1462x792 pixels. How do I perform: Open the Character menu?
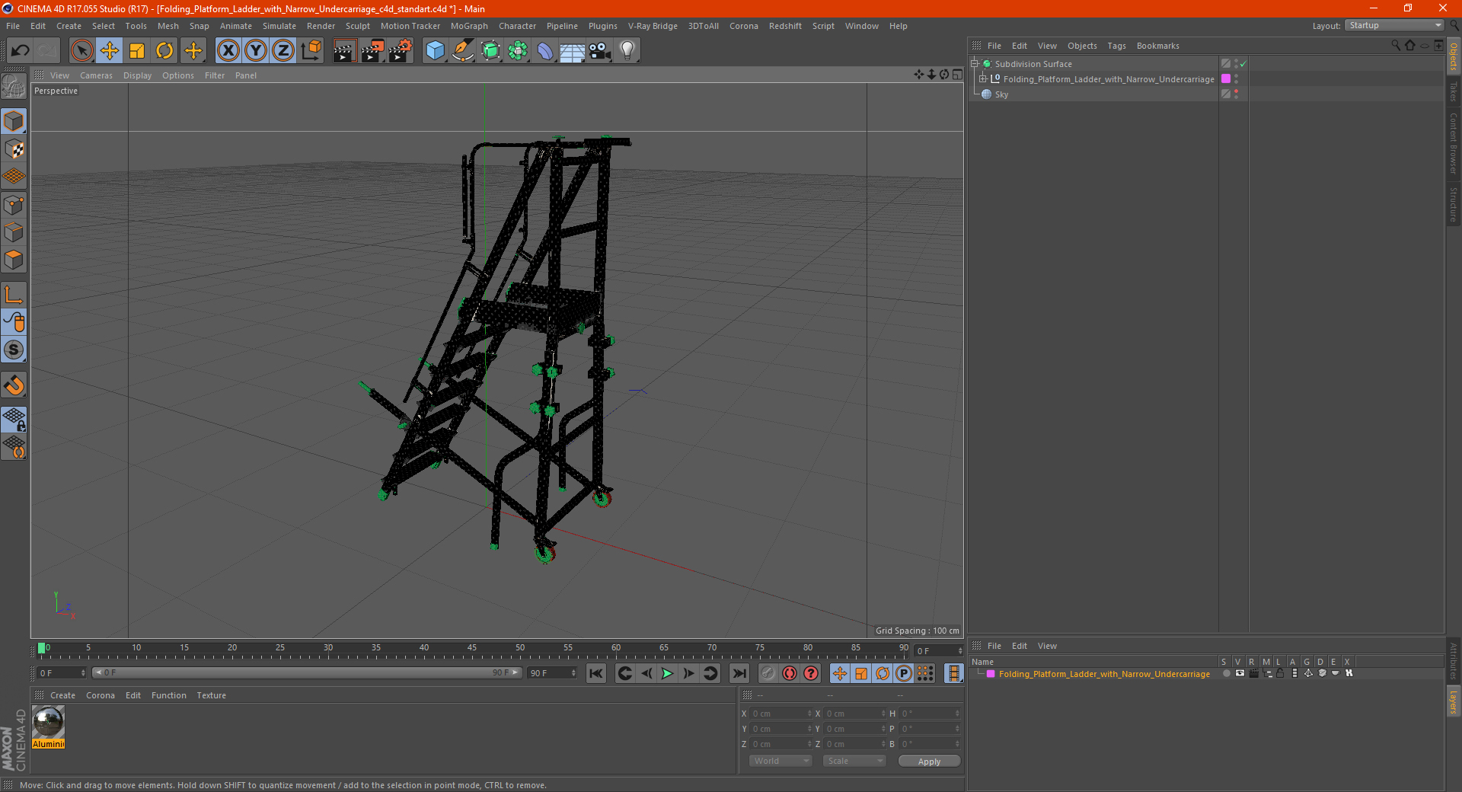coord(518,26)
